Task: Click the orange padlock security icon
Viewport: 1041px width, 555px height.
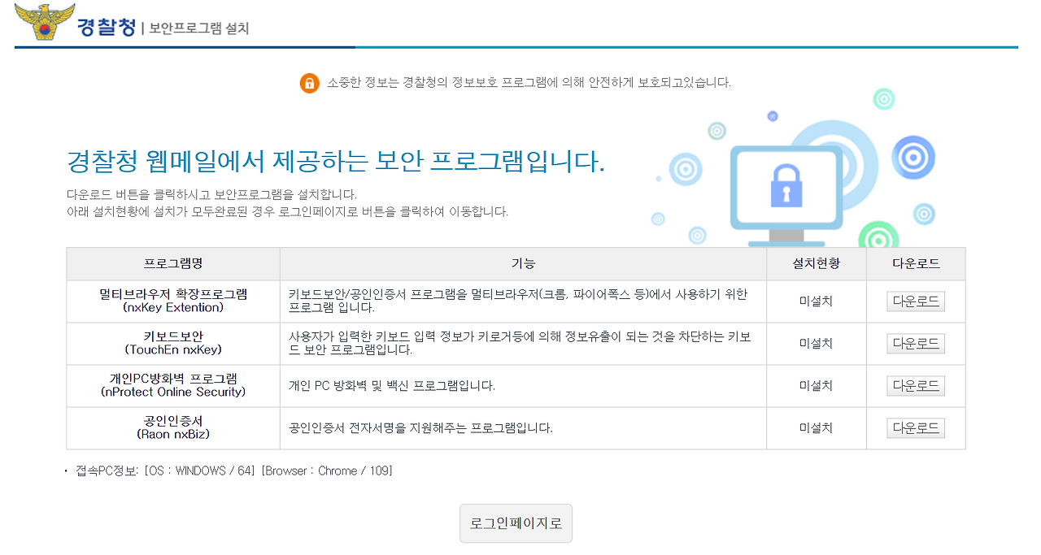Action: (x=309, y=82)
